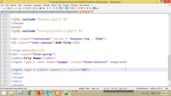Copy selection with the Copy icon
The image size is (171, 96).
point(27,8)
